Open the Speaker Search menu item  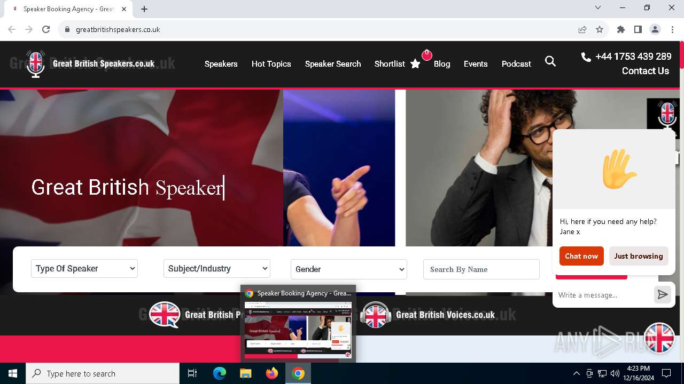click(x=333, y=63)
